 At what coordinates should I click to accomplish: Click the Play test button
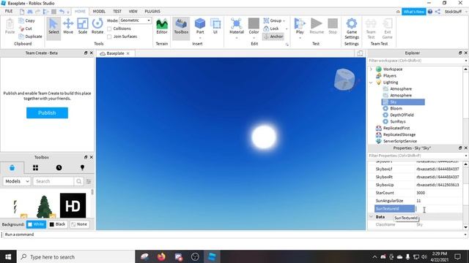pos(300,26)
